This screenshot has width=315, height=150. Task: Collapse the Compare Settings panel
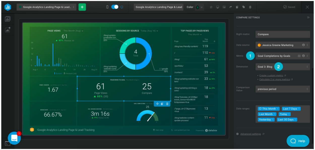308,18
